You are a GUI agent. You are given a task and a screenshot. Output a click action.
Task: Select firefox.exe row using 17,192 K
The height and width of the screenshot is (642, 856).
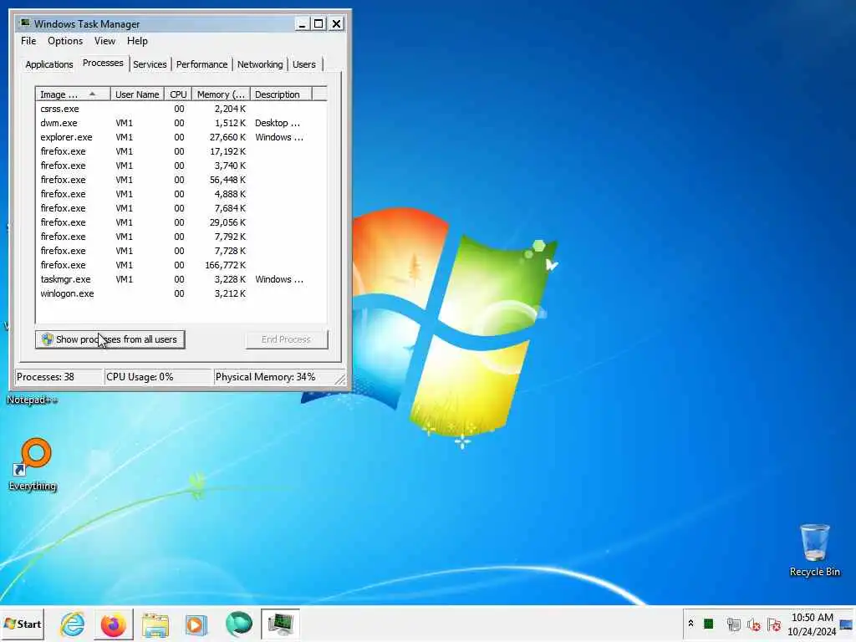pos(181,151)
